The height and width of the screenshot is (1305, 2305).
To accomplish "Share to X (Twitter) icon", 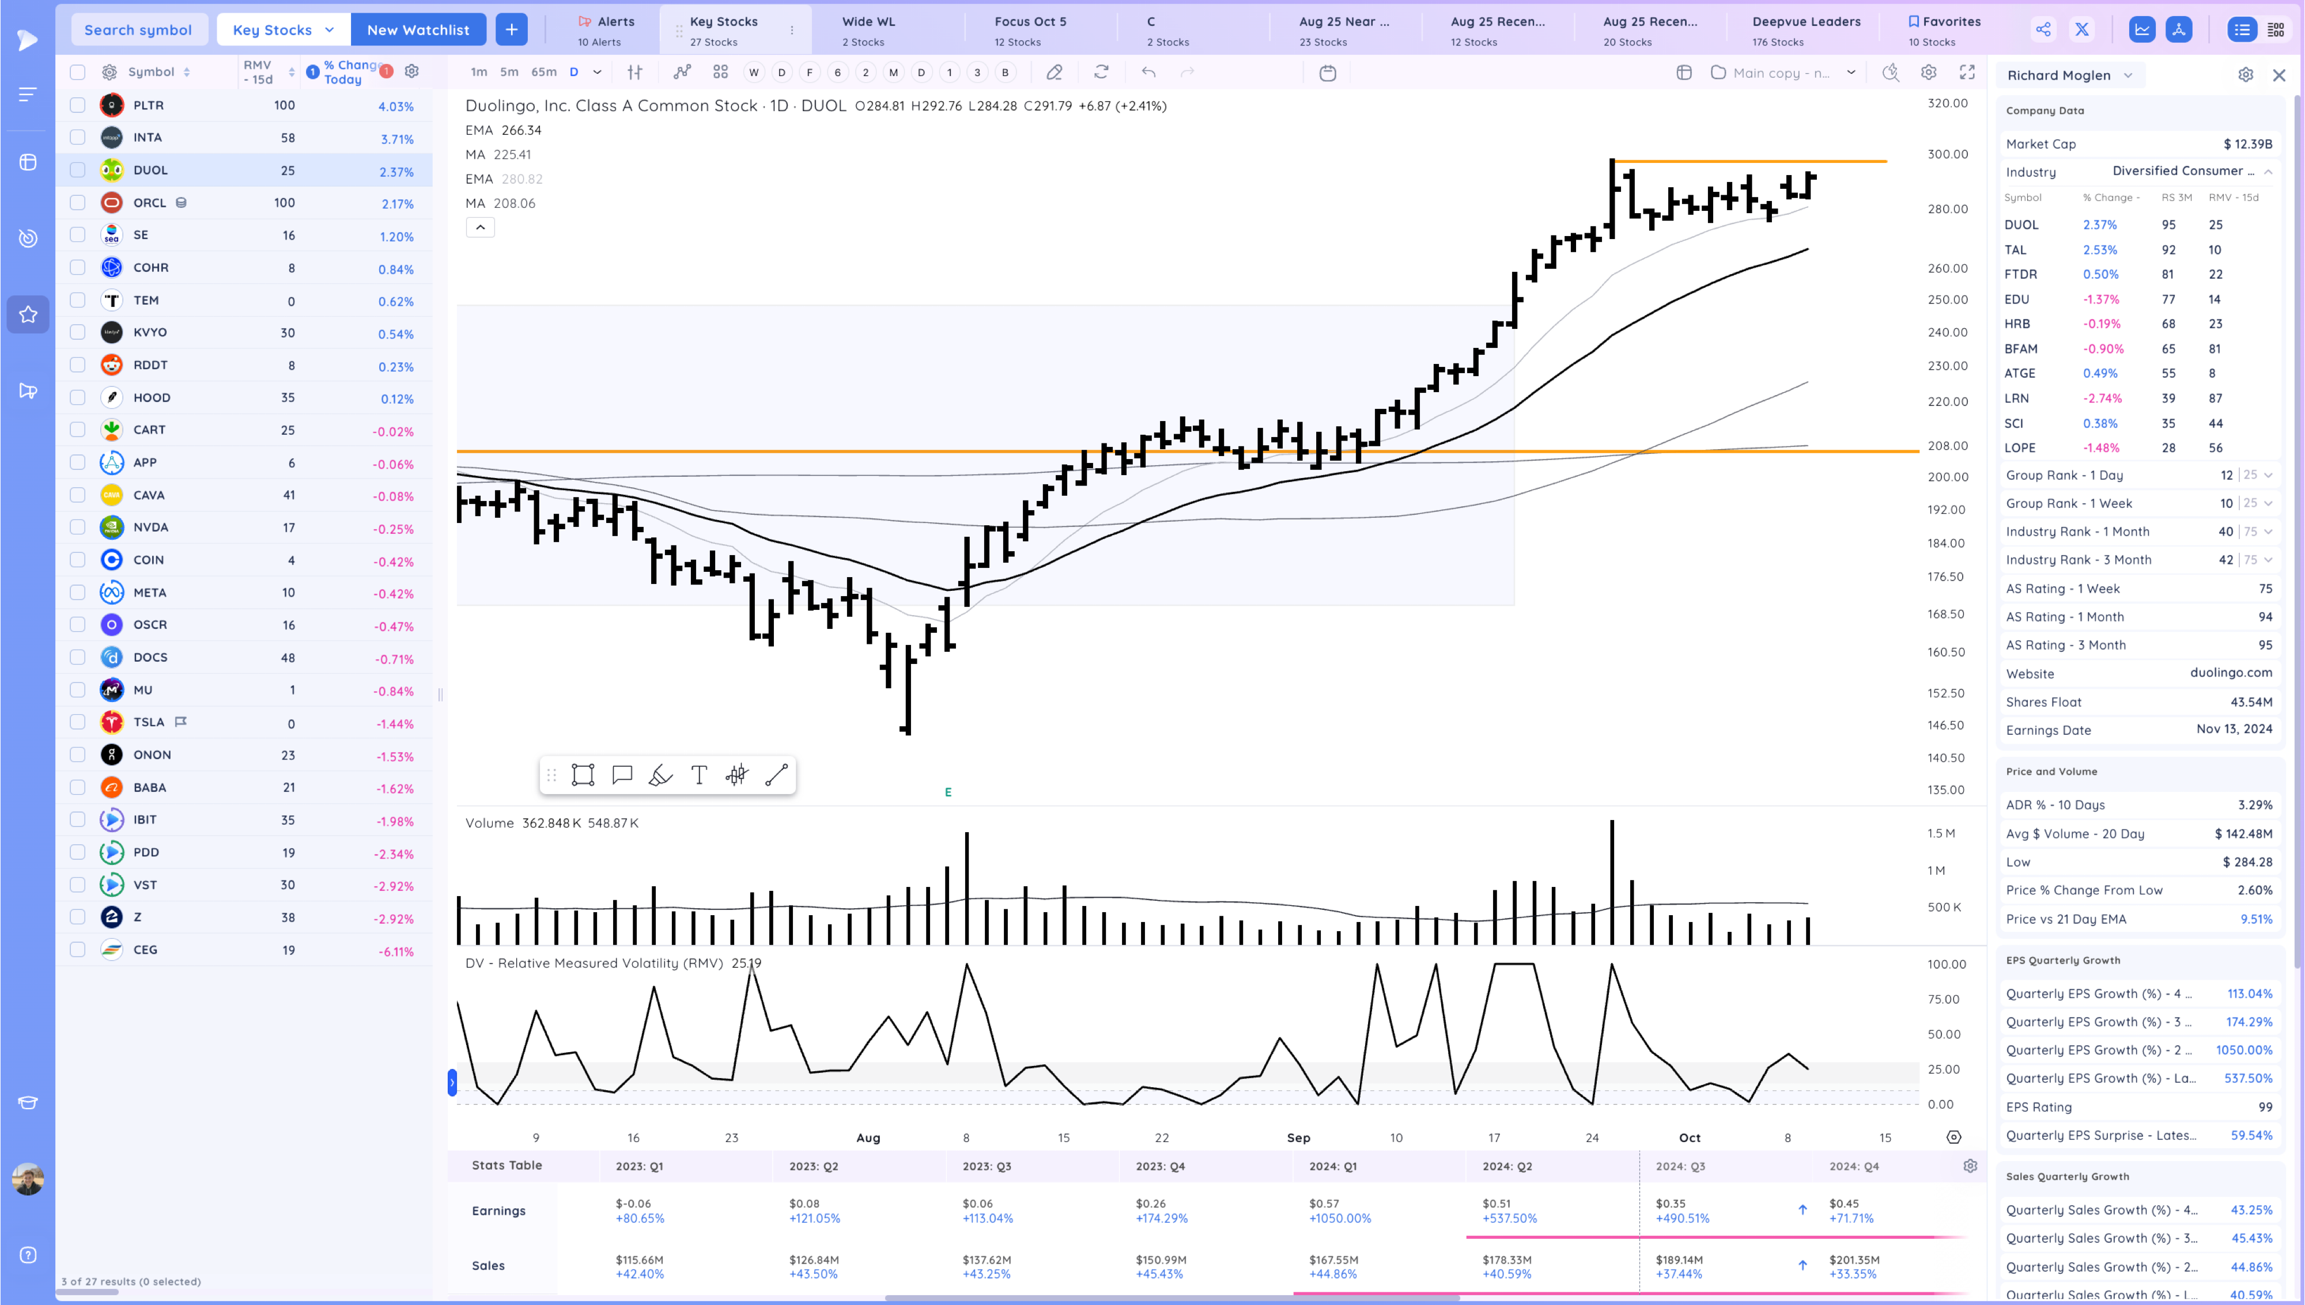I will tap(2082, 29).
